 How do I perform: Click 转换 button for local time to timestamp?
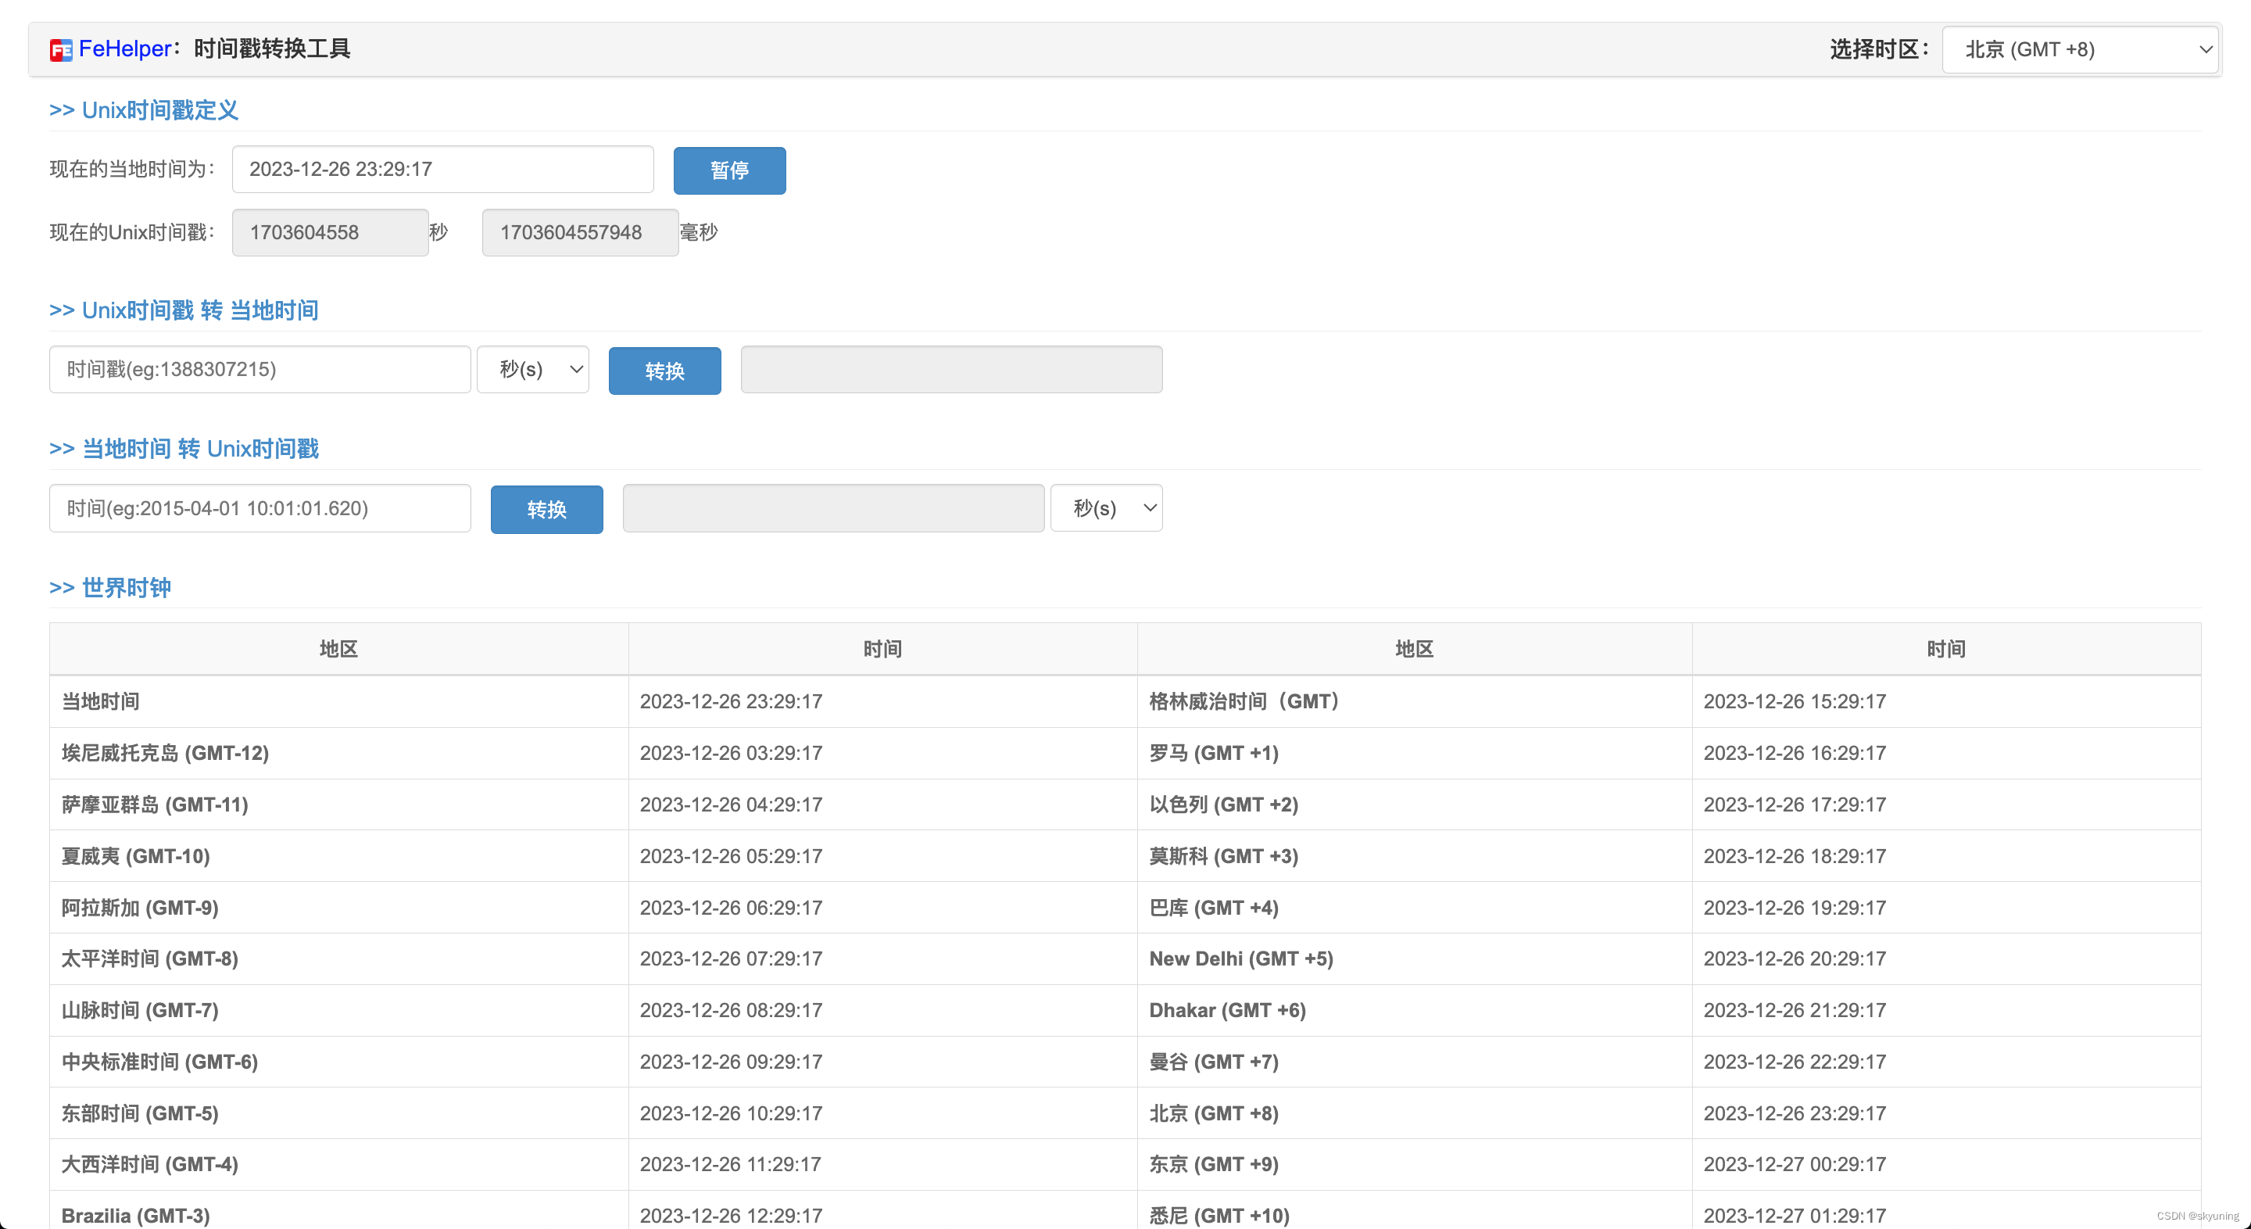pyautogui.click(x=547, y=510)
